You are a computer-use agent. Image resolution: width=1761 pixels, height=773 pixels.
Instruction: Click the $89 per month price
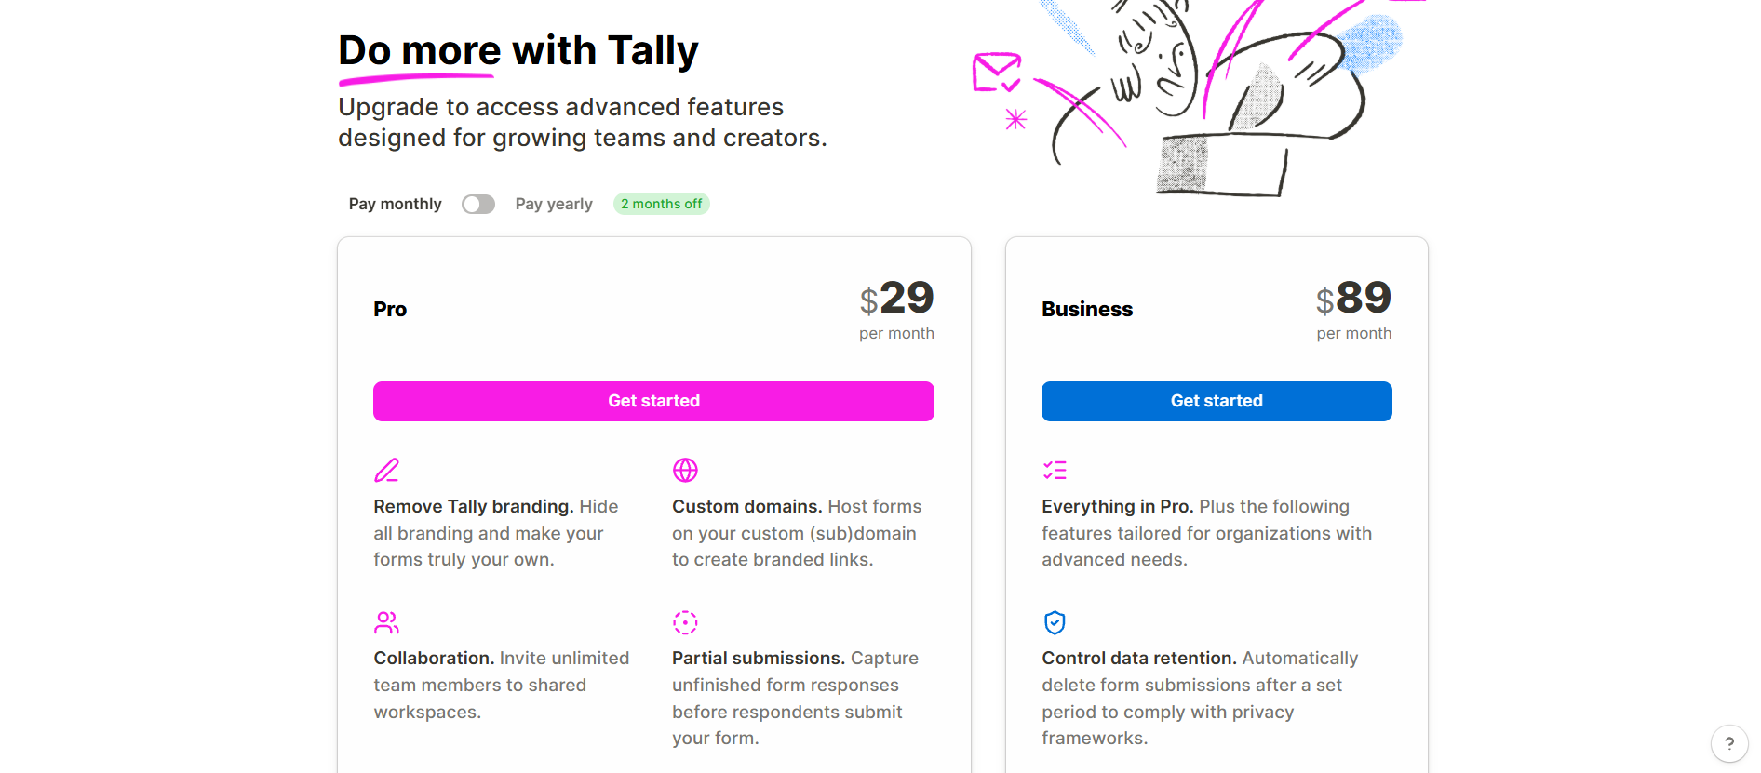pos(1354,300)
